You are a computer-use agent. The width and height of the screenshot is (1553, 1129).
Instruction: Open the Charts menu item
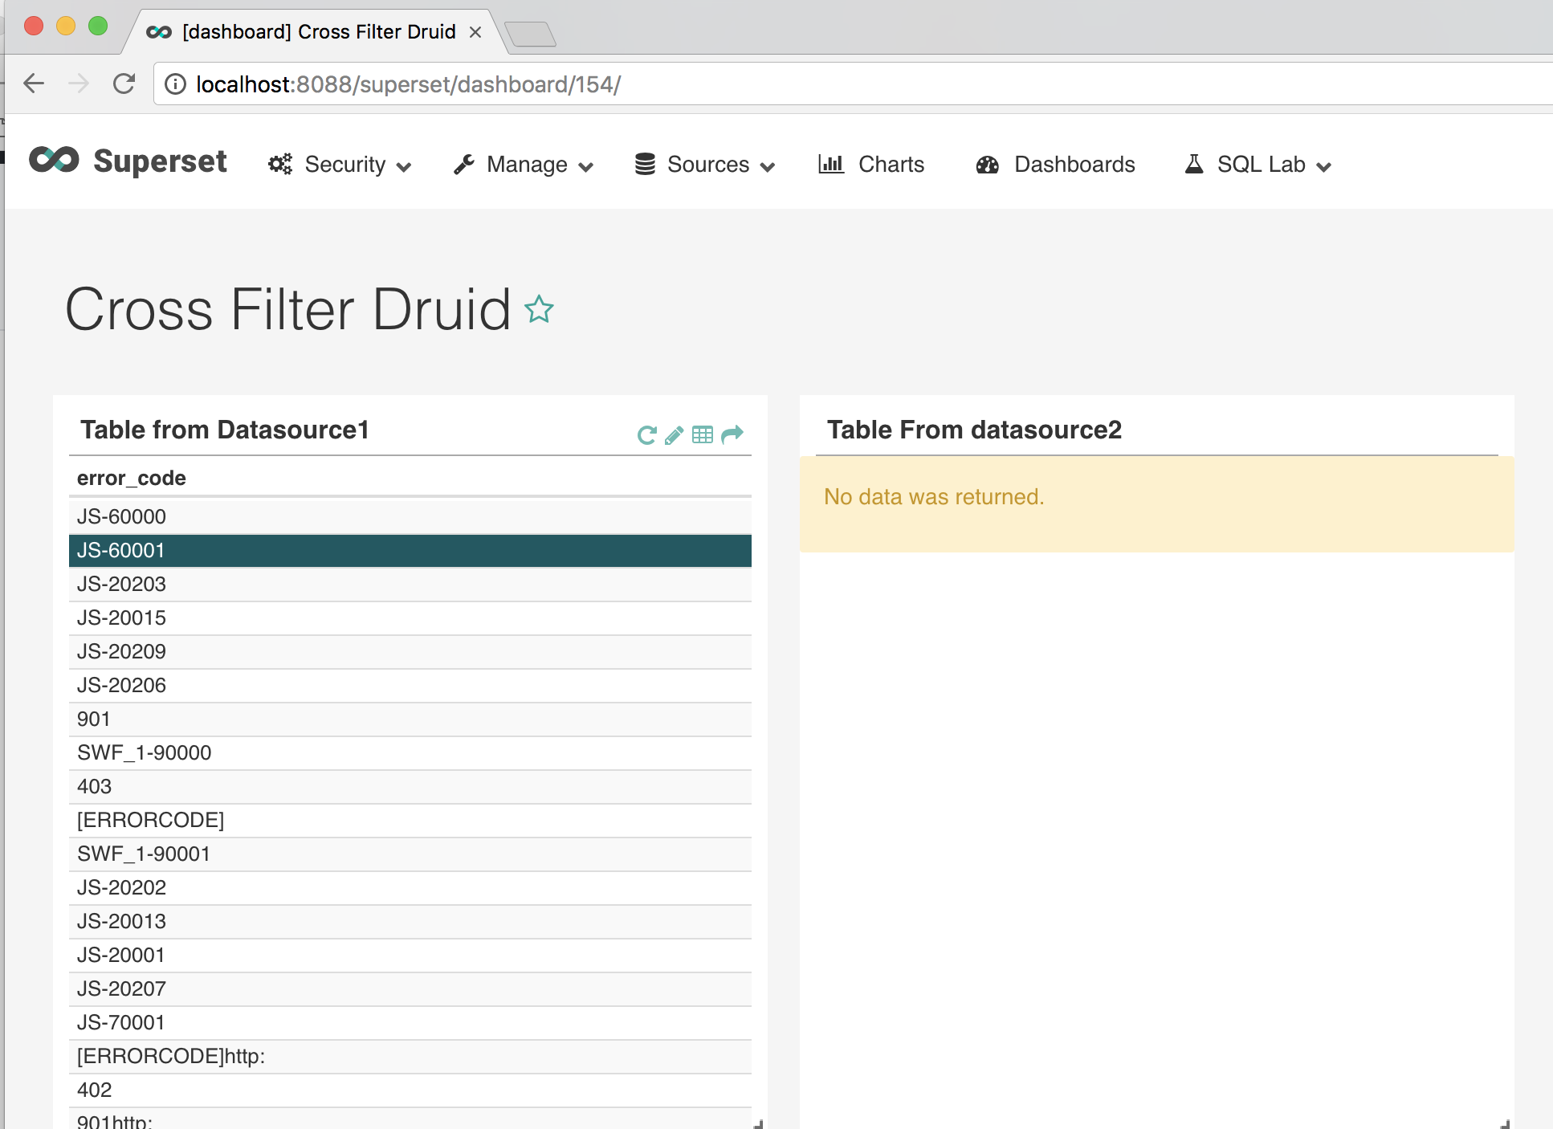point(890,164)
